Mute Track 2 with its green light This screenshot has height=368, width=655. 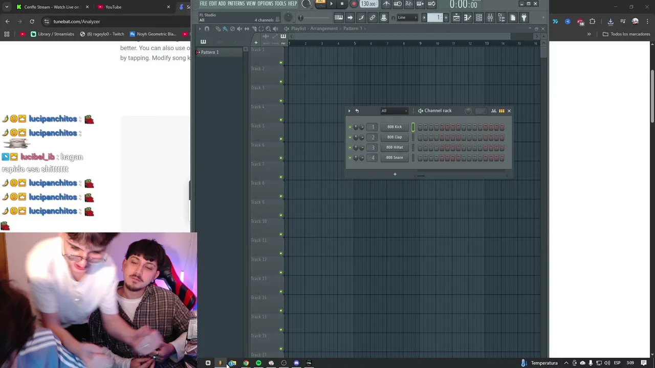click(280, 82)
